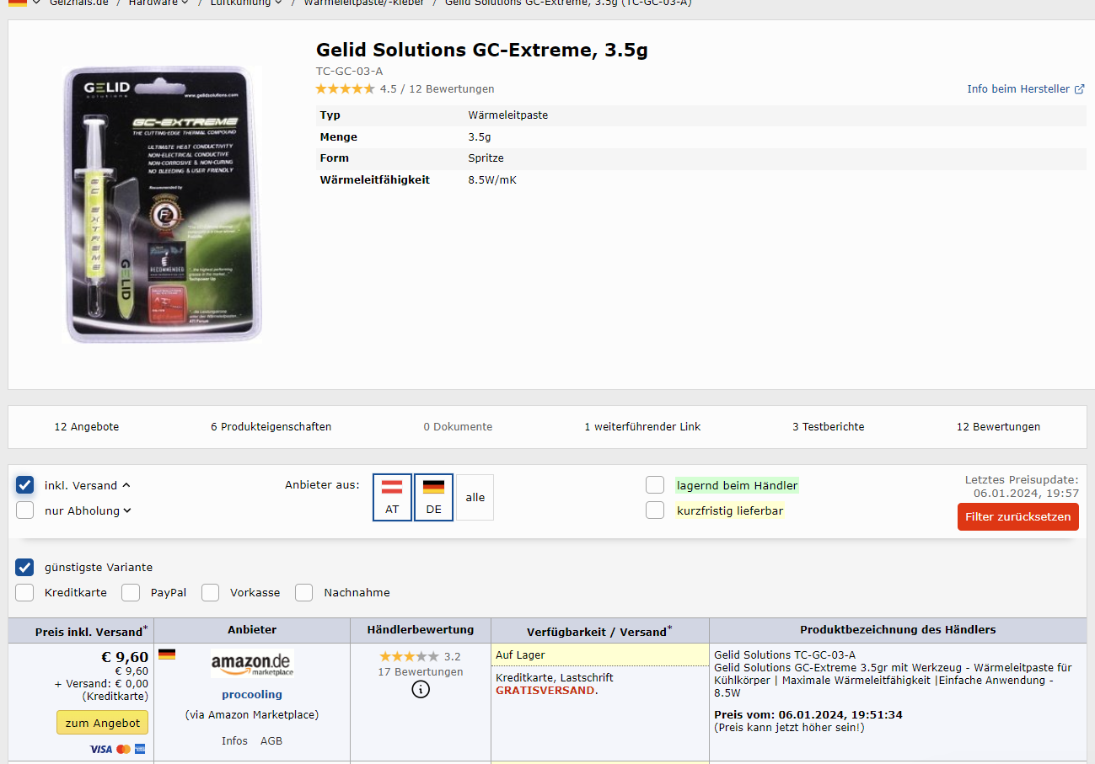The image size is (1095, 764).
Task: Click the Visa card icon
Action: (x=100, y=749)
